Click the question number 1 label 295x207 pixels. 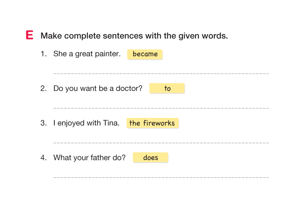tap(43, 54)
